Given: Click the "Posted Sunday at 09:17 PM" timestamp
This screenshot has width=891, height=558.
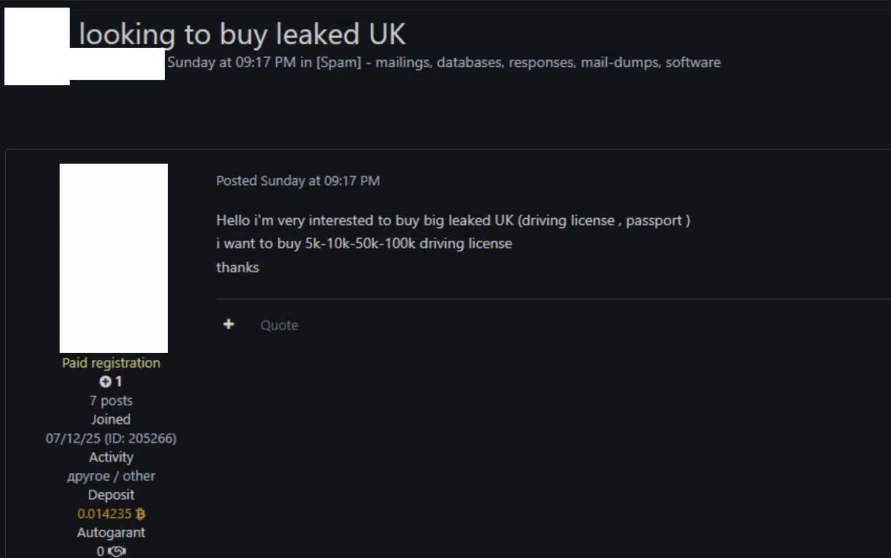Looking at the screenshot, I should (298, 181).
